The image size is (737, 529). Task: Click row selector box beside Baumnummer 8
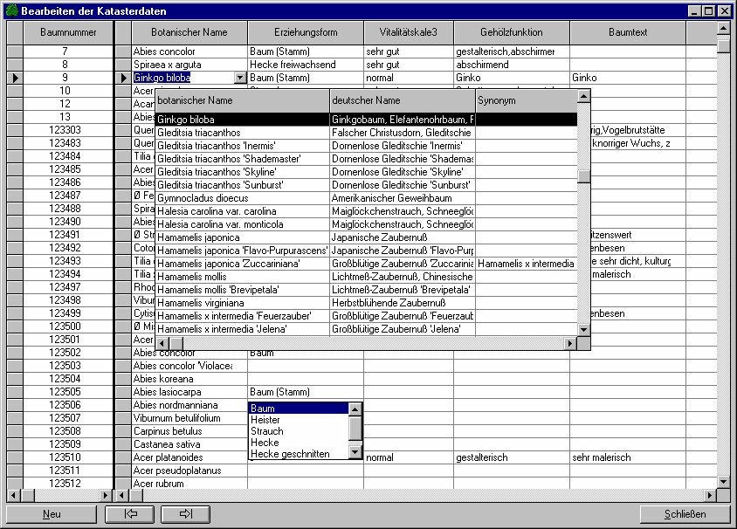(x=15, y=65)
